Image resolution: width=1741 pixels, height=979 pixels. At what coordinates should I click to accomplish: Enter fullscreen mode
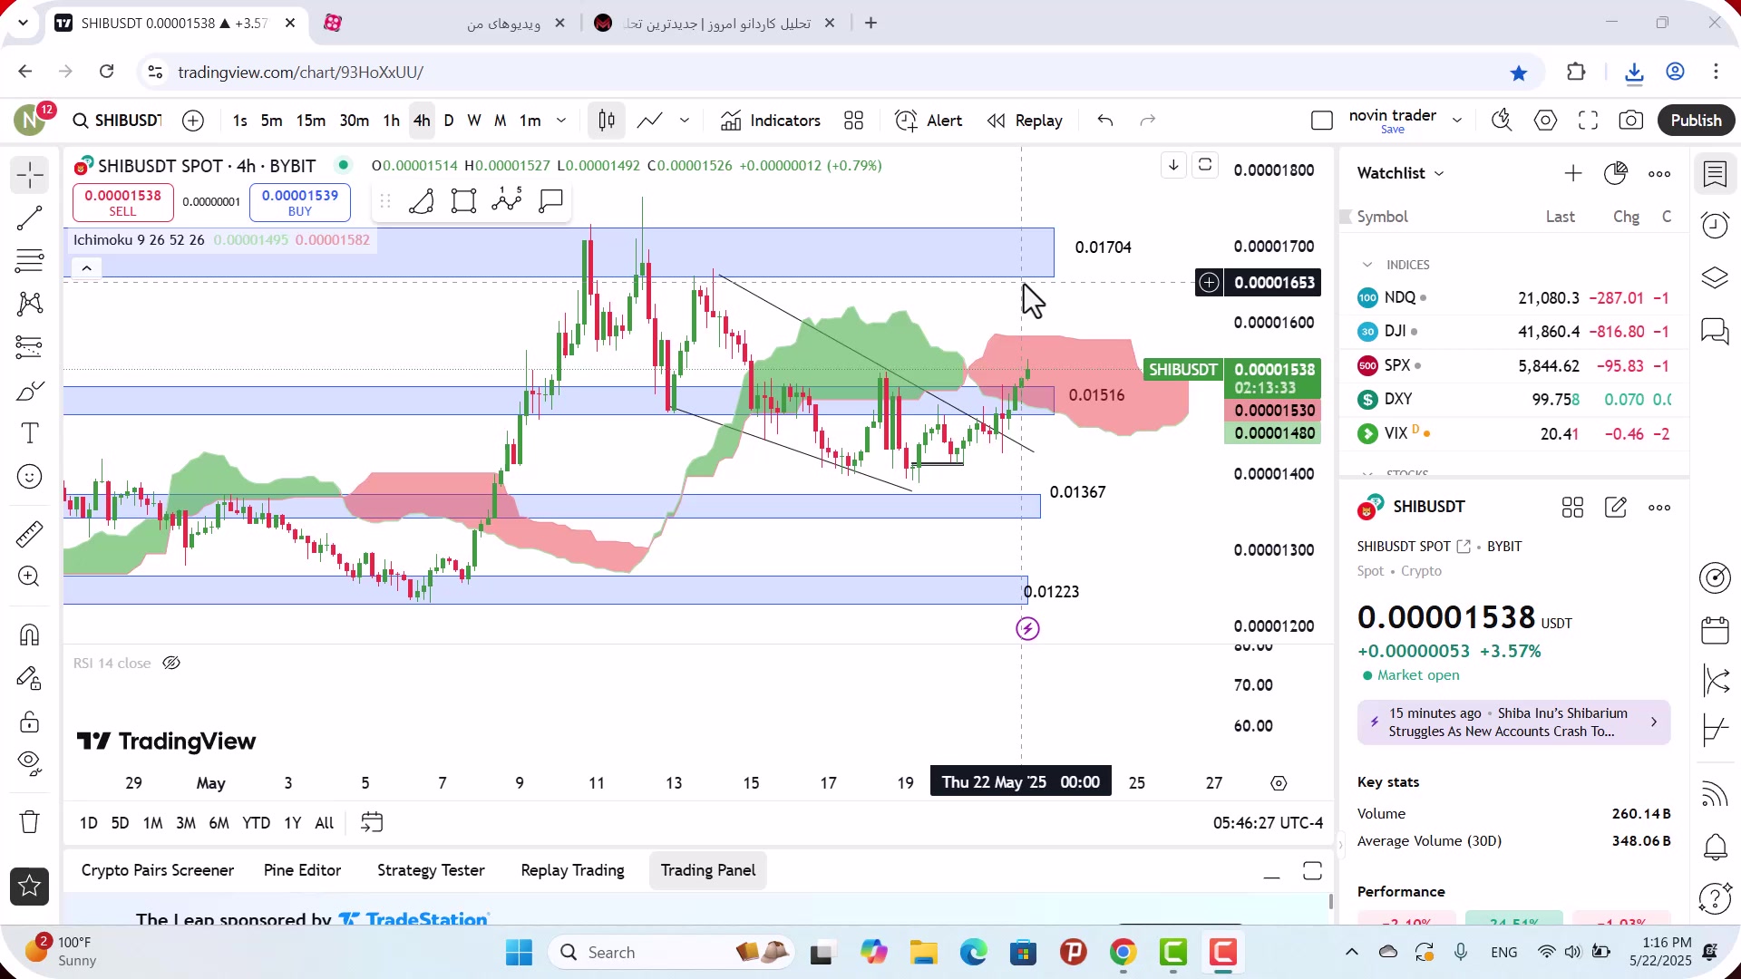point(1588,121)
